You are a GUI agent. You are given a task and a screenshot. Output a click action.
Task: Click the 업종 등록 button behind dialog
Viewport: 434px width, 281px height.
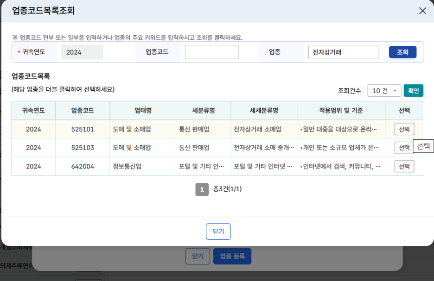pyautogui.click(x=232, y=256)
